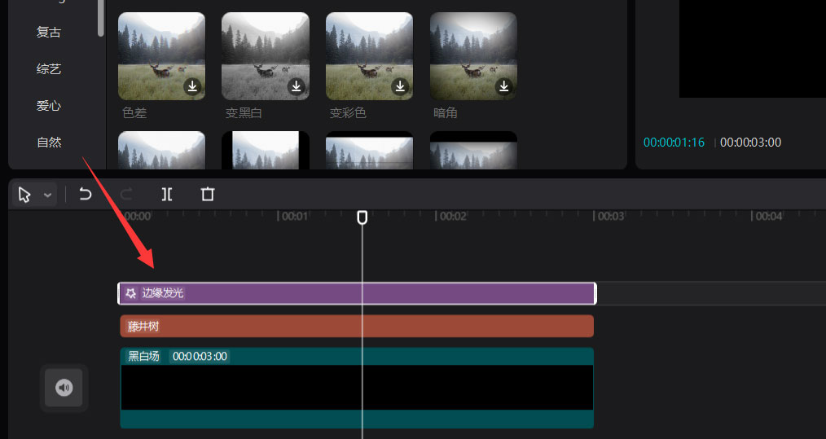Image resolution: width=826 pixels, height=439 pixels.
Task: Open the 综艺 effect category
Action: tap(49, 69)
